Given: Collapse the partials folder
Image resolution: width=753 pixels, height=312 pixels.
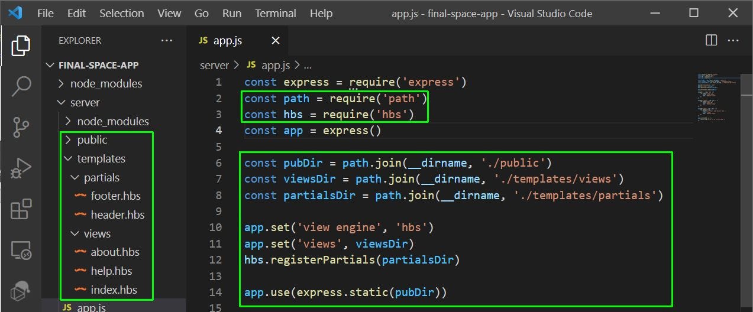Looking at the screenshot, I should 101,177.
